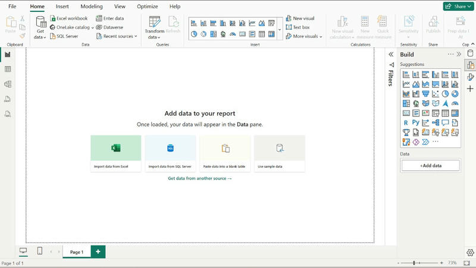Click the Transform data icon
Image resolution: width=476 pixels, height=268 pixels.
155,22
